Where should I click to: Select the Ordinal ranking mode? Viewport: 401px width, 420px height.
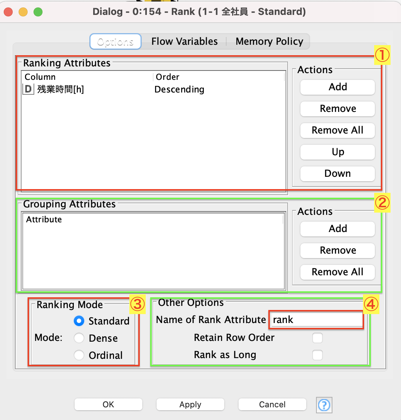[x=79, y=355]
